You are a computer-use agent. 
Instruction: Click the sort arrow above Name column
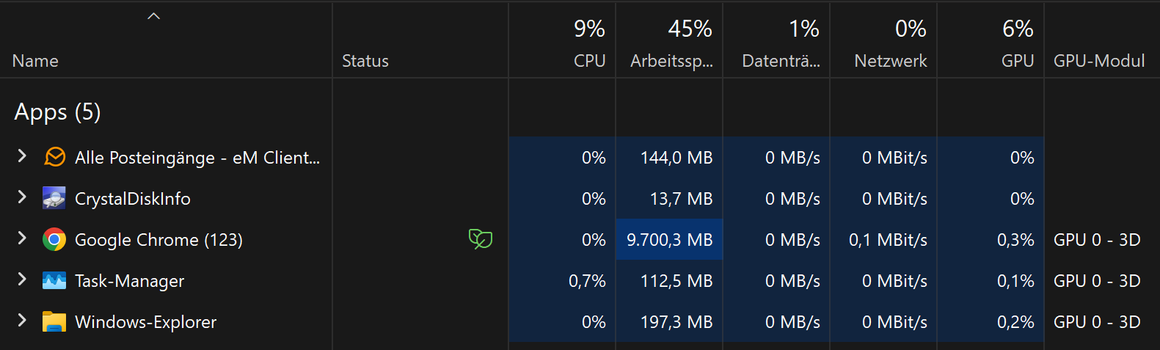tap(153, 16)
